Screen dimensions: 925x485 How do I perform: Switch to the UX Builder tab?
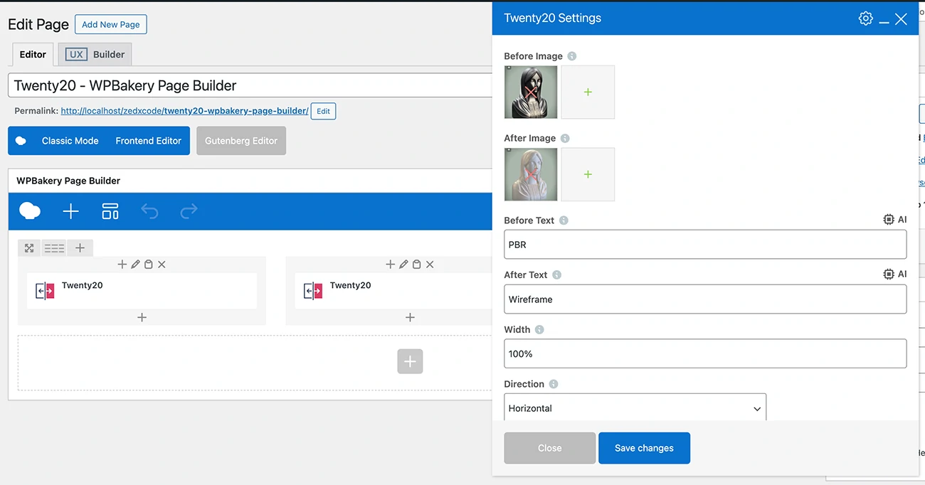[x=95, y=54]
